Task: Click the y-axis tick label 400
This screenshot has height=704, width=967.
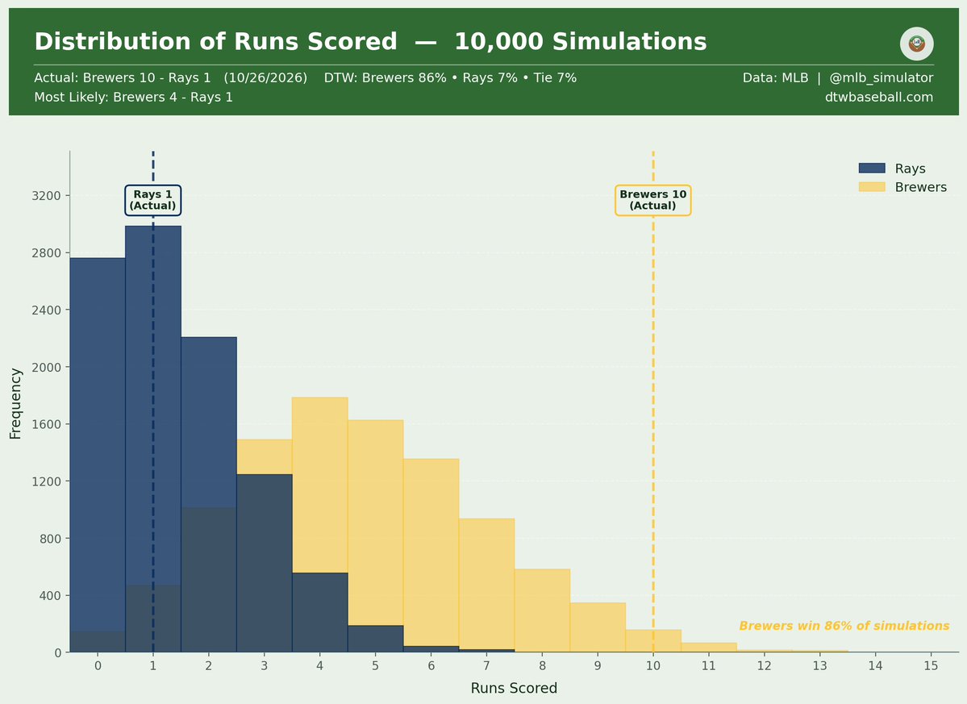Action: (x=50, y=595)
